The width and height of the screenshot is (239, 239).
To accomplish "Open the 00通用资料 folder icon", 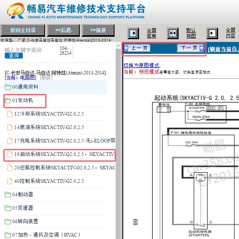I will point(8,87).
